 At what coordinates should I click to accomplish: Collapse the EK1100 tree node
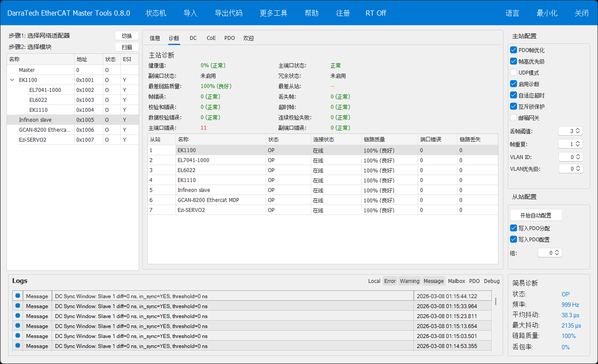point(12,80)
